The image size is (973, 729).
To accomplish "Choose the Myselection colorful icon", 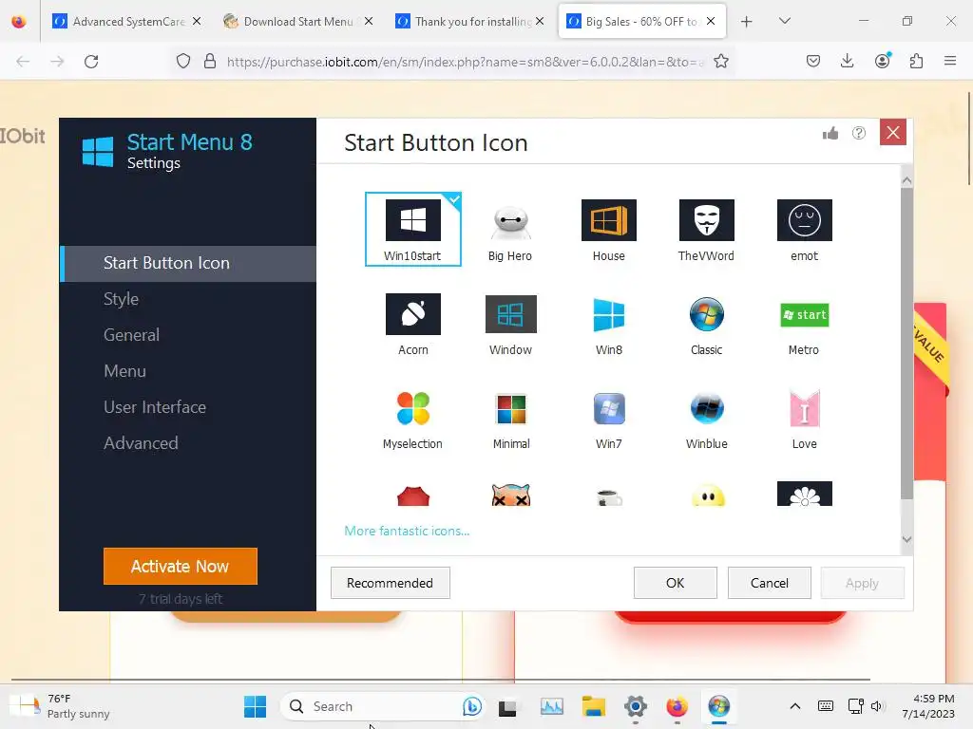I will (x=412, y=419).
